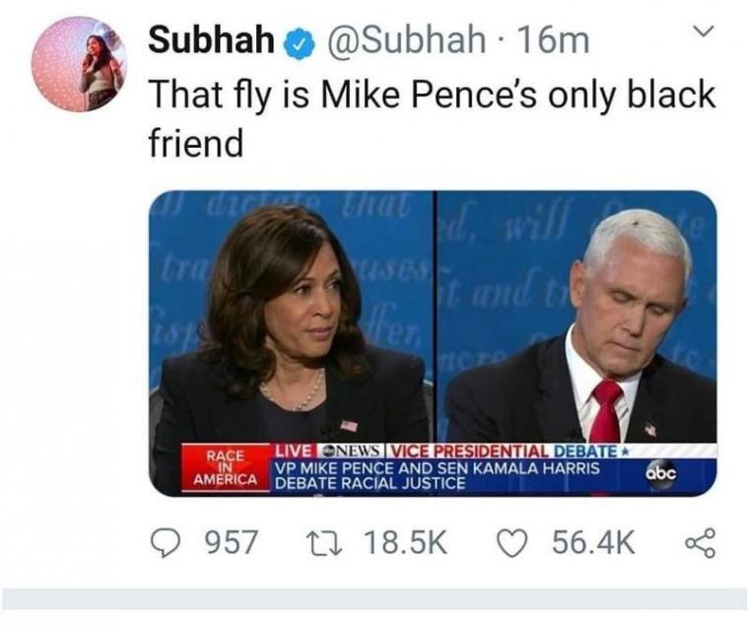Click the display name "Subhah"
Image resolution: width=748 pixels, height=628 pixels.
point(211,40)
